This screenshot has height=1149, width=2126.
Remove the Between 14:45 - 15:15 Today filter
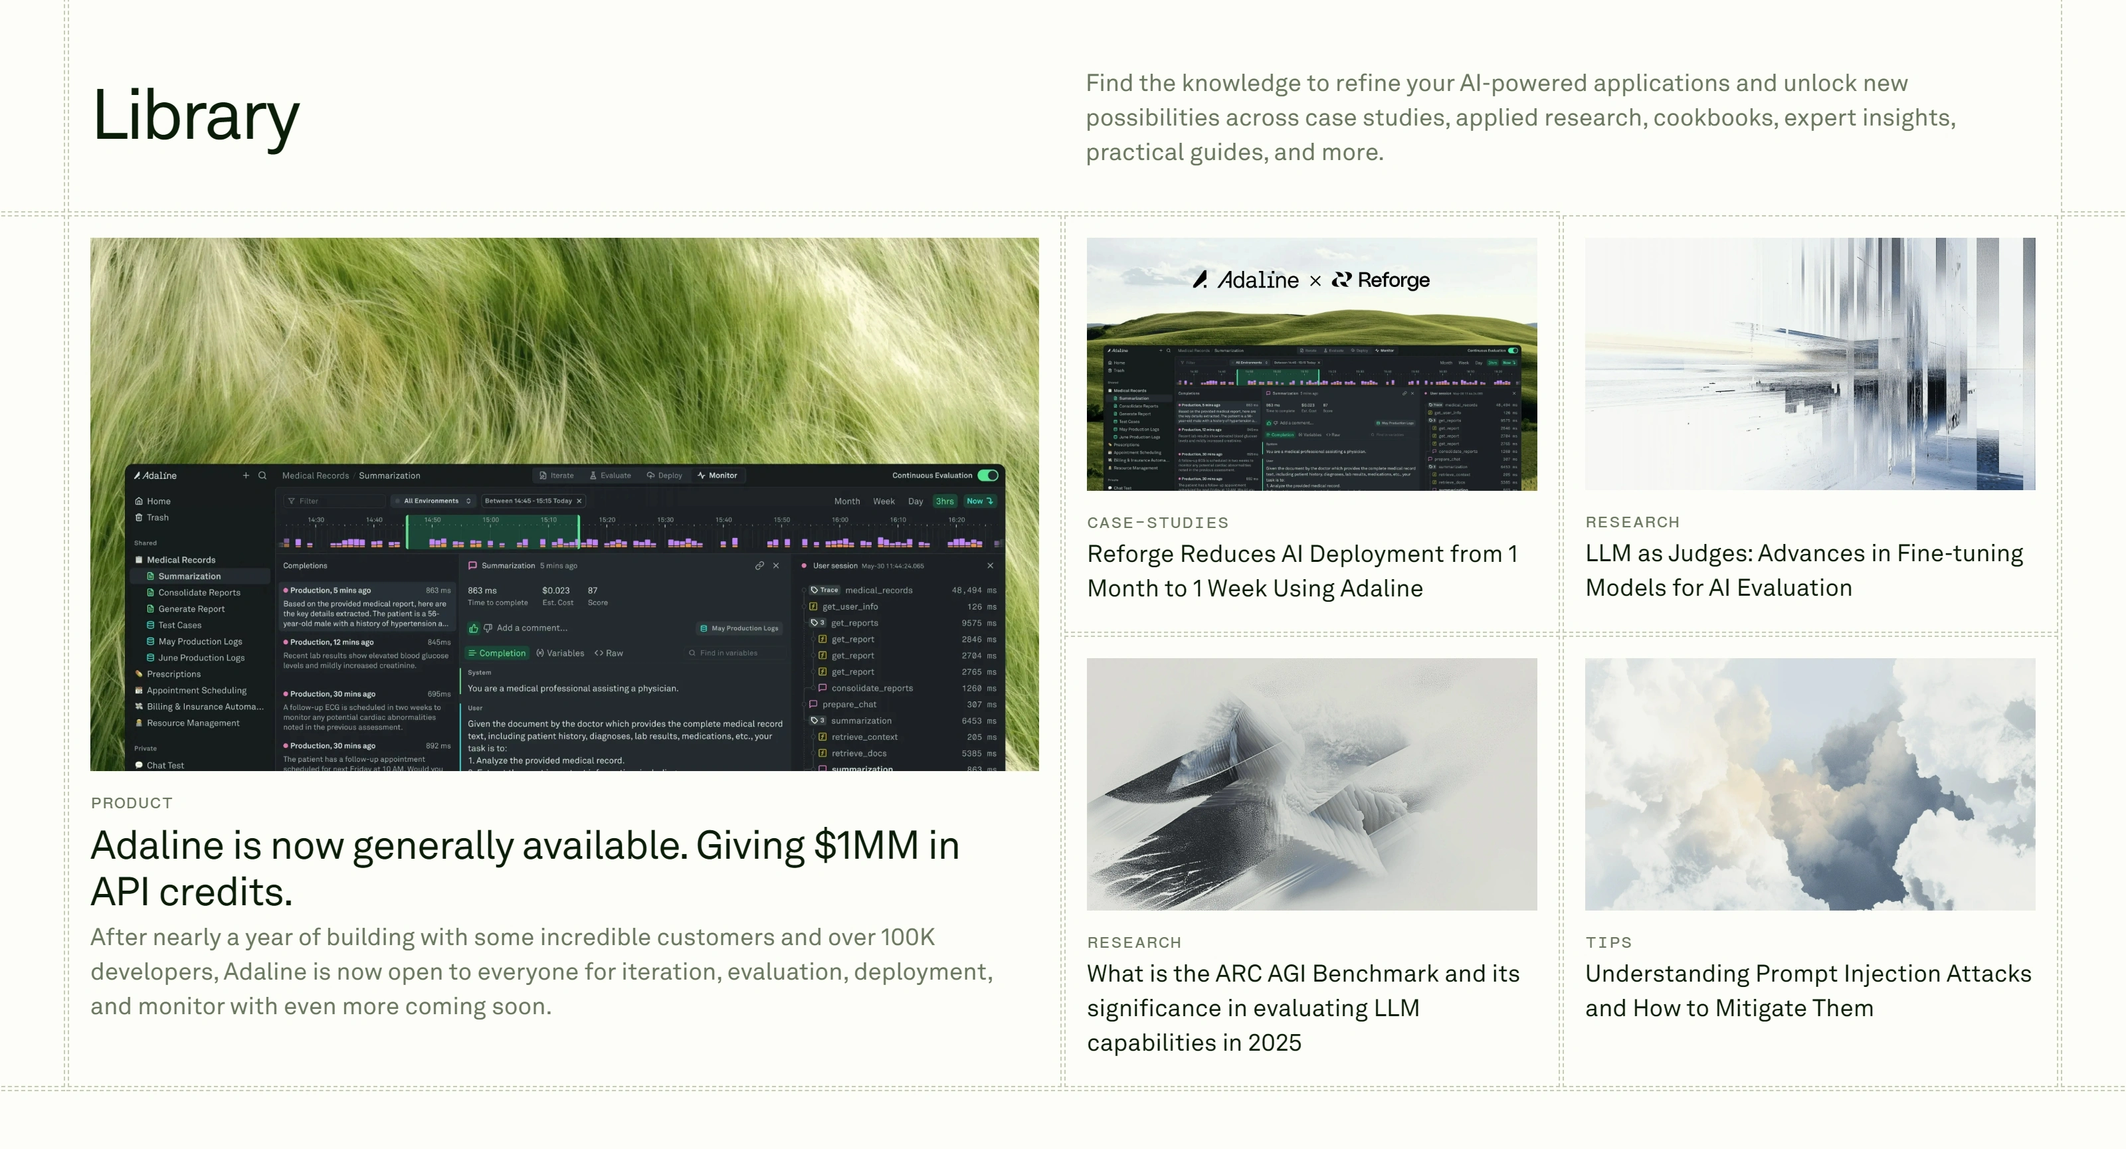coord(579,501)
